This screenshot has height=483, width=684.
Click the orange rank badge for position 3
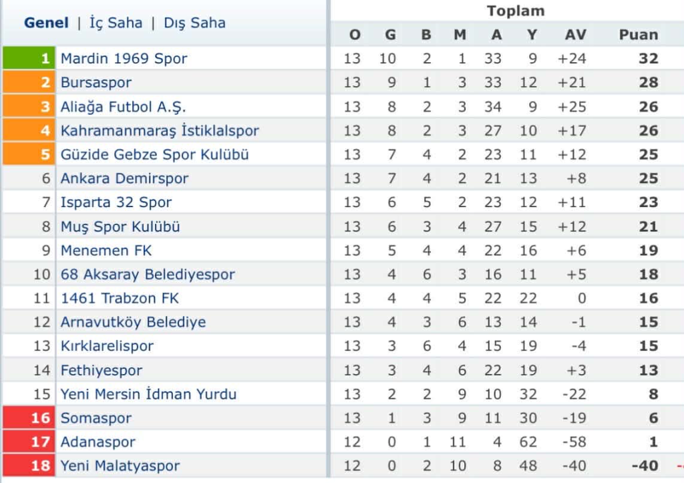pyautogui.click(x=29, y=106)
